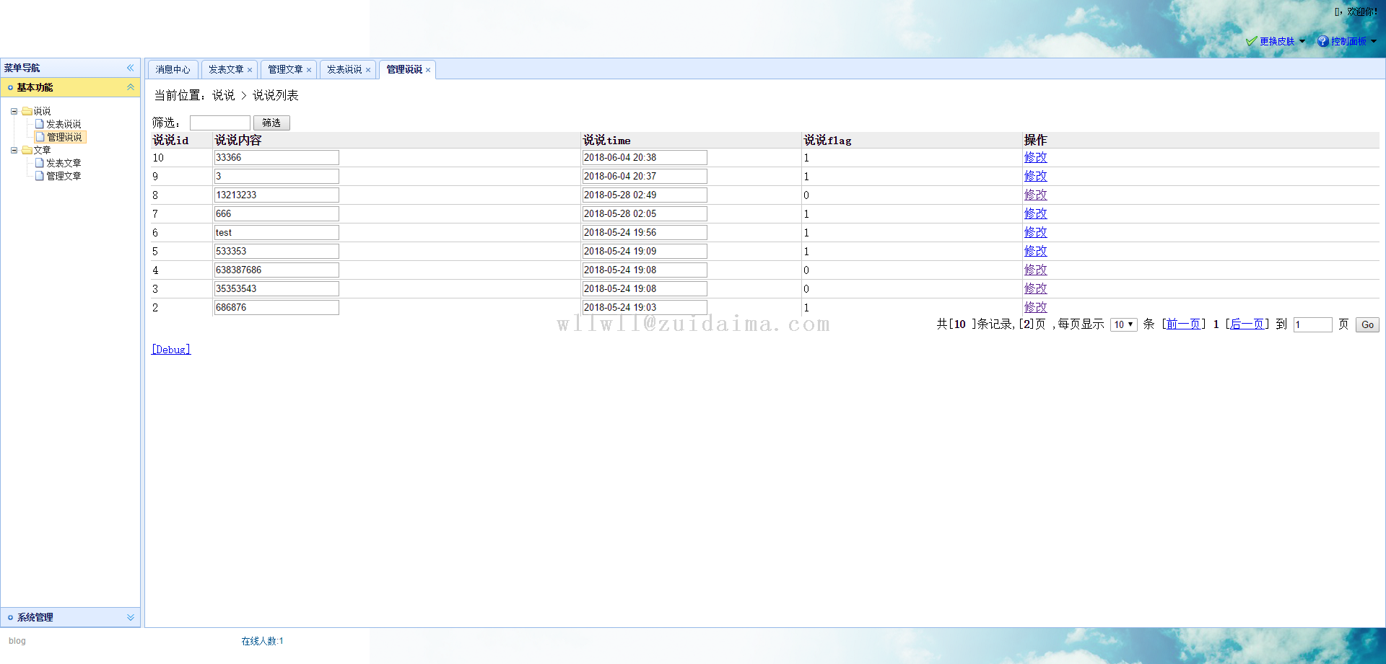Switch to the 消息中心 tab

click(173, 70)
